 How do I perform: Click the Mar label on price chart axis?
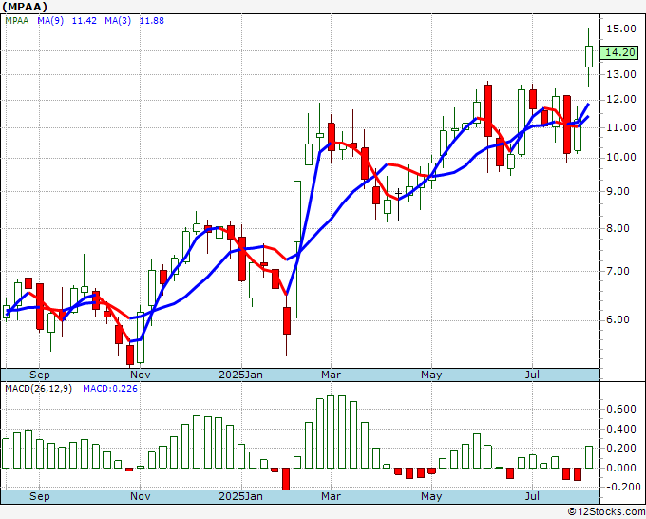pos(332,375)
